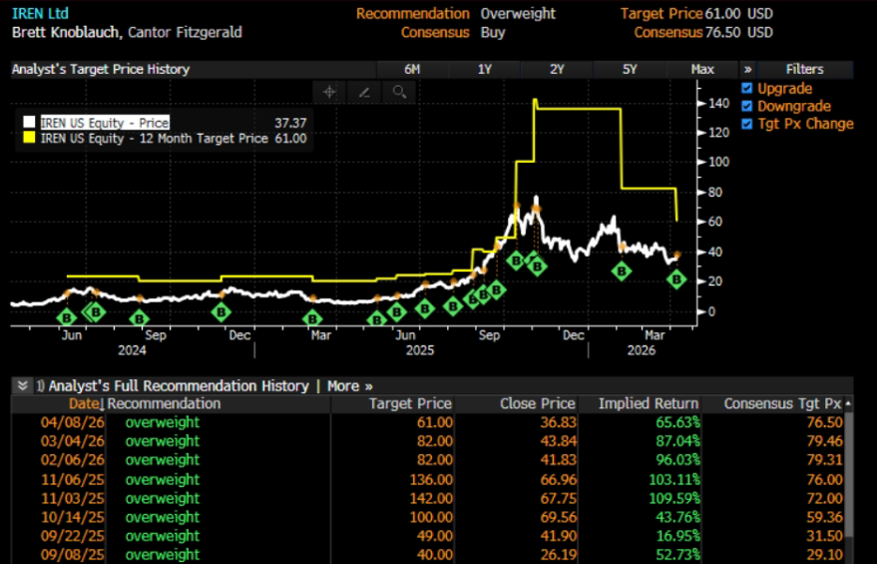Click the B marker above Mar 2025
Viewport: 877px width, 564px height.
[x=312, y=318]
